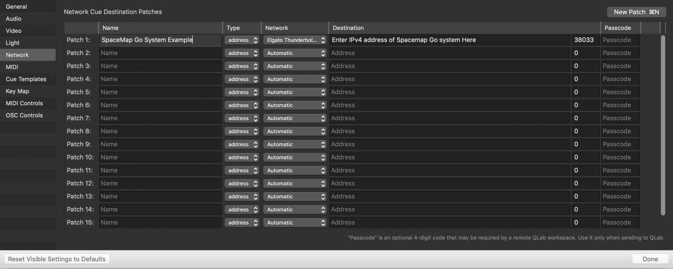Click the Patch 1: row label
673x269 pixels.
[x=78, y=40]
